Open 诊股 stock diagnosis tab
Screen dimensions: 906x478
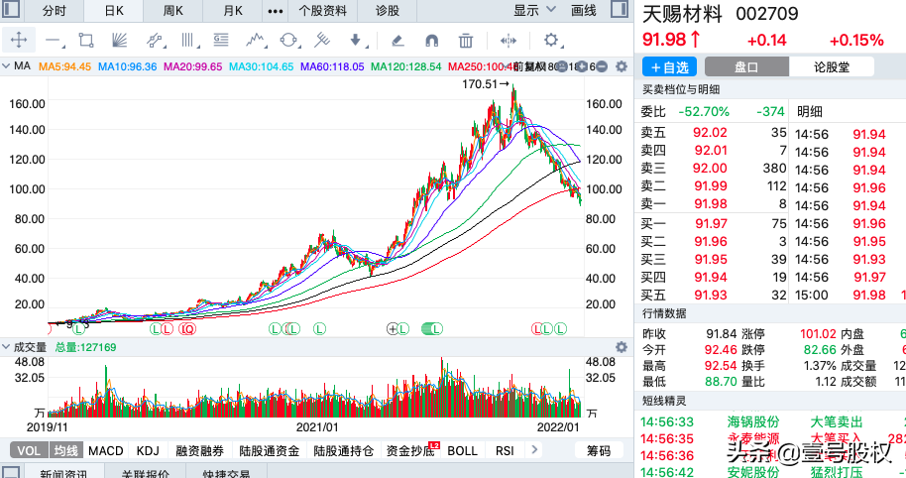tap(388, 10)
